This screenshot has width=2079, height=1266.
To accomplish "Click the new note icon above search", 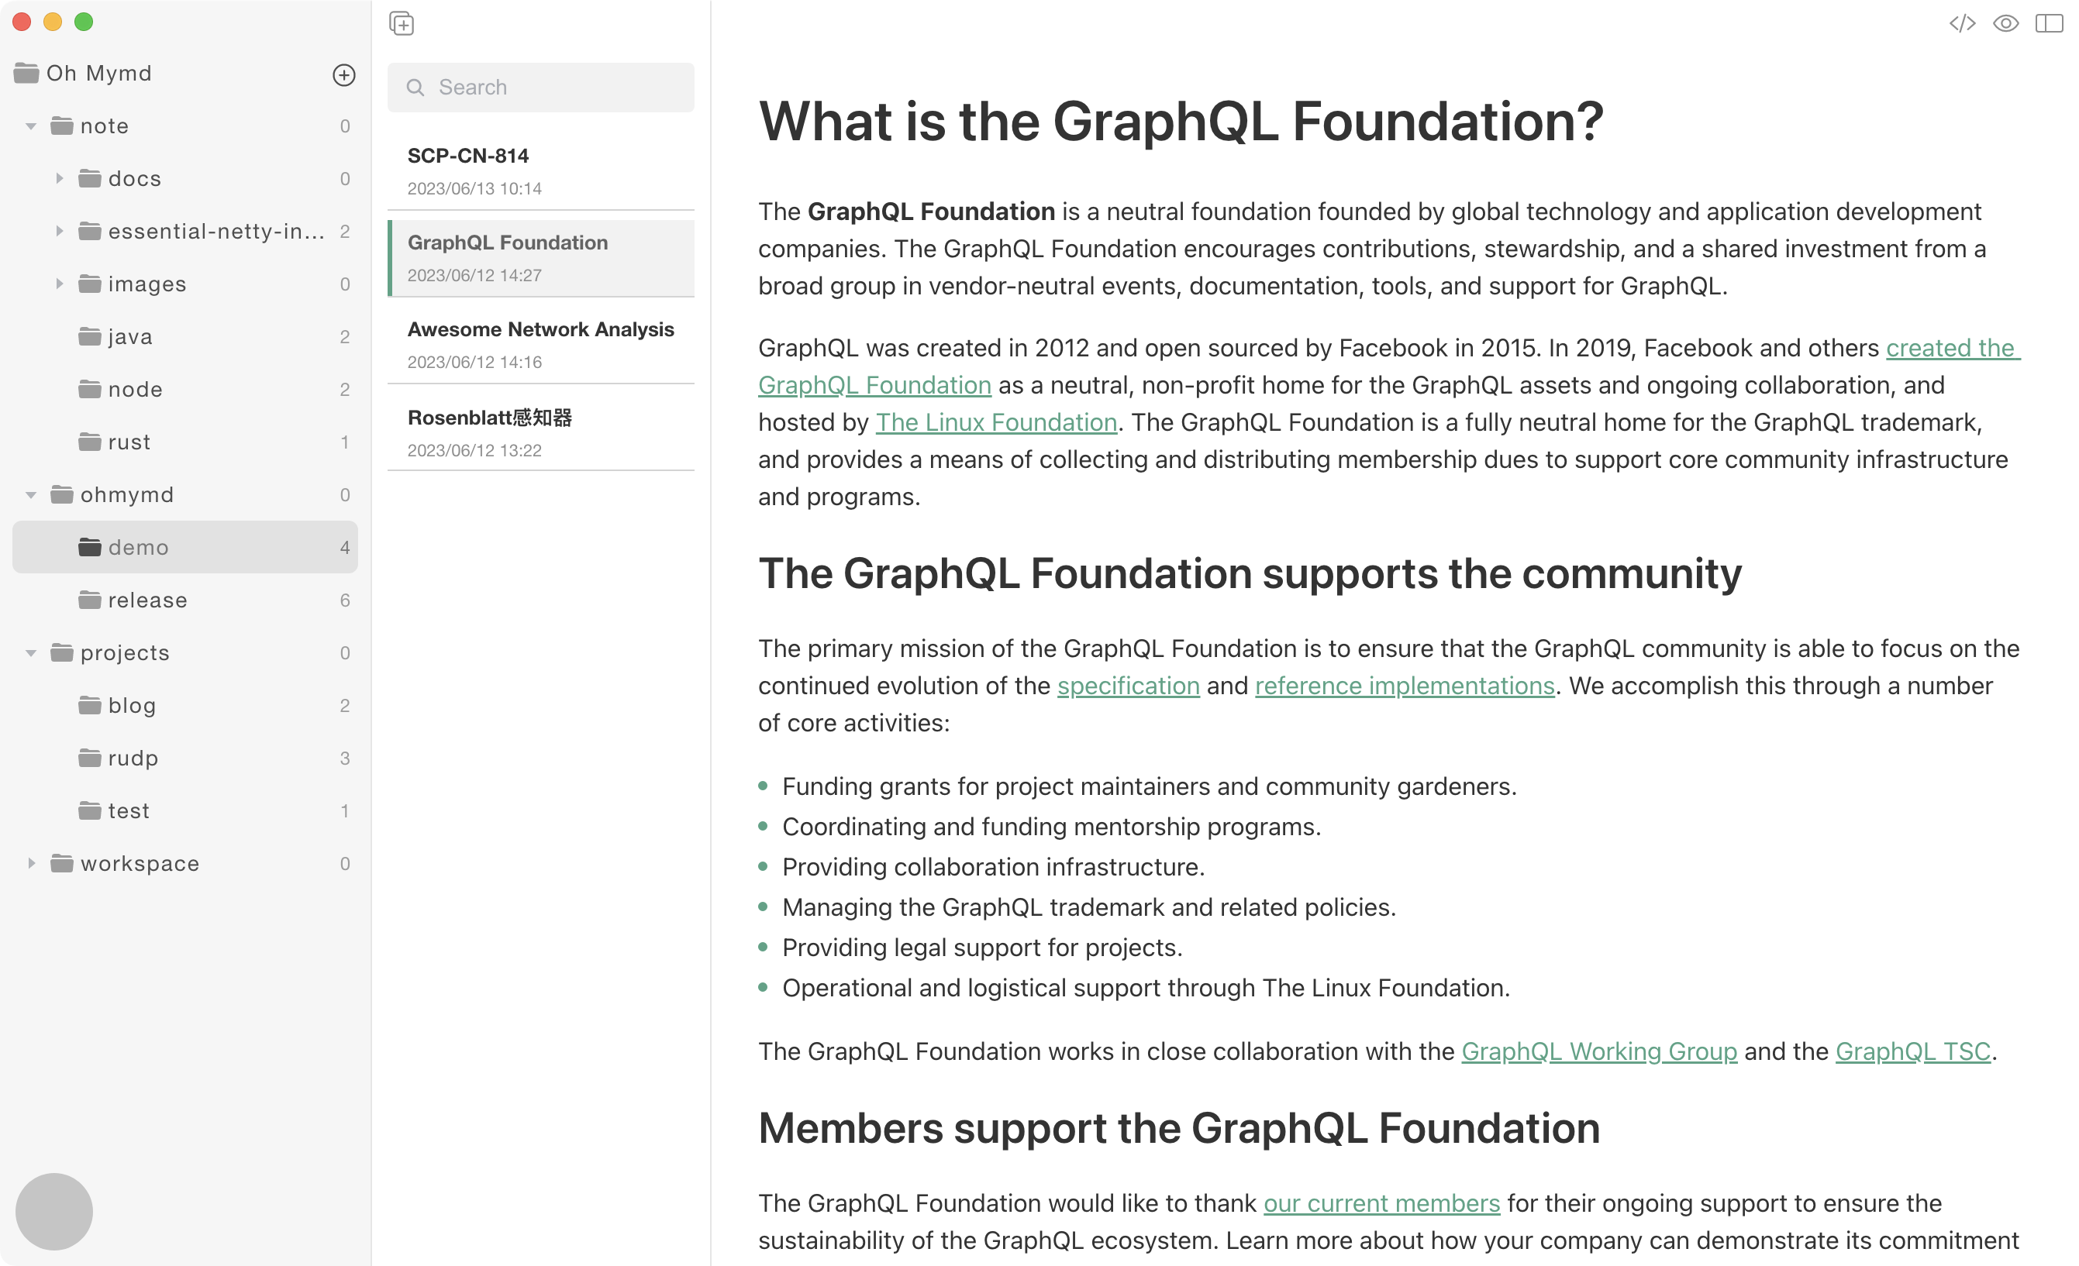I will pos(402,23).
